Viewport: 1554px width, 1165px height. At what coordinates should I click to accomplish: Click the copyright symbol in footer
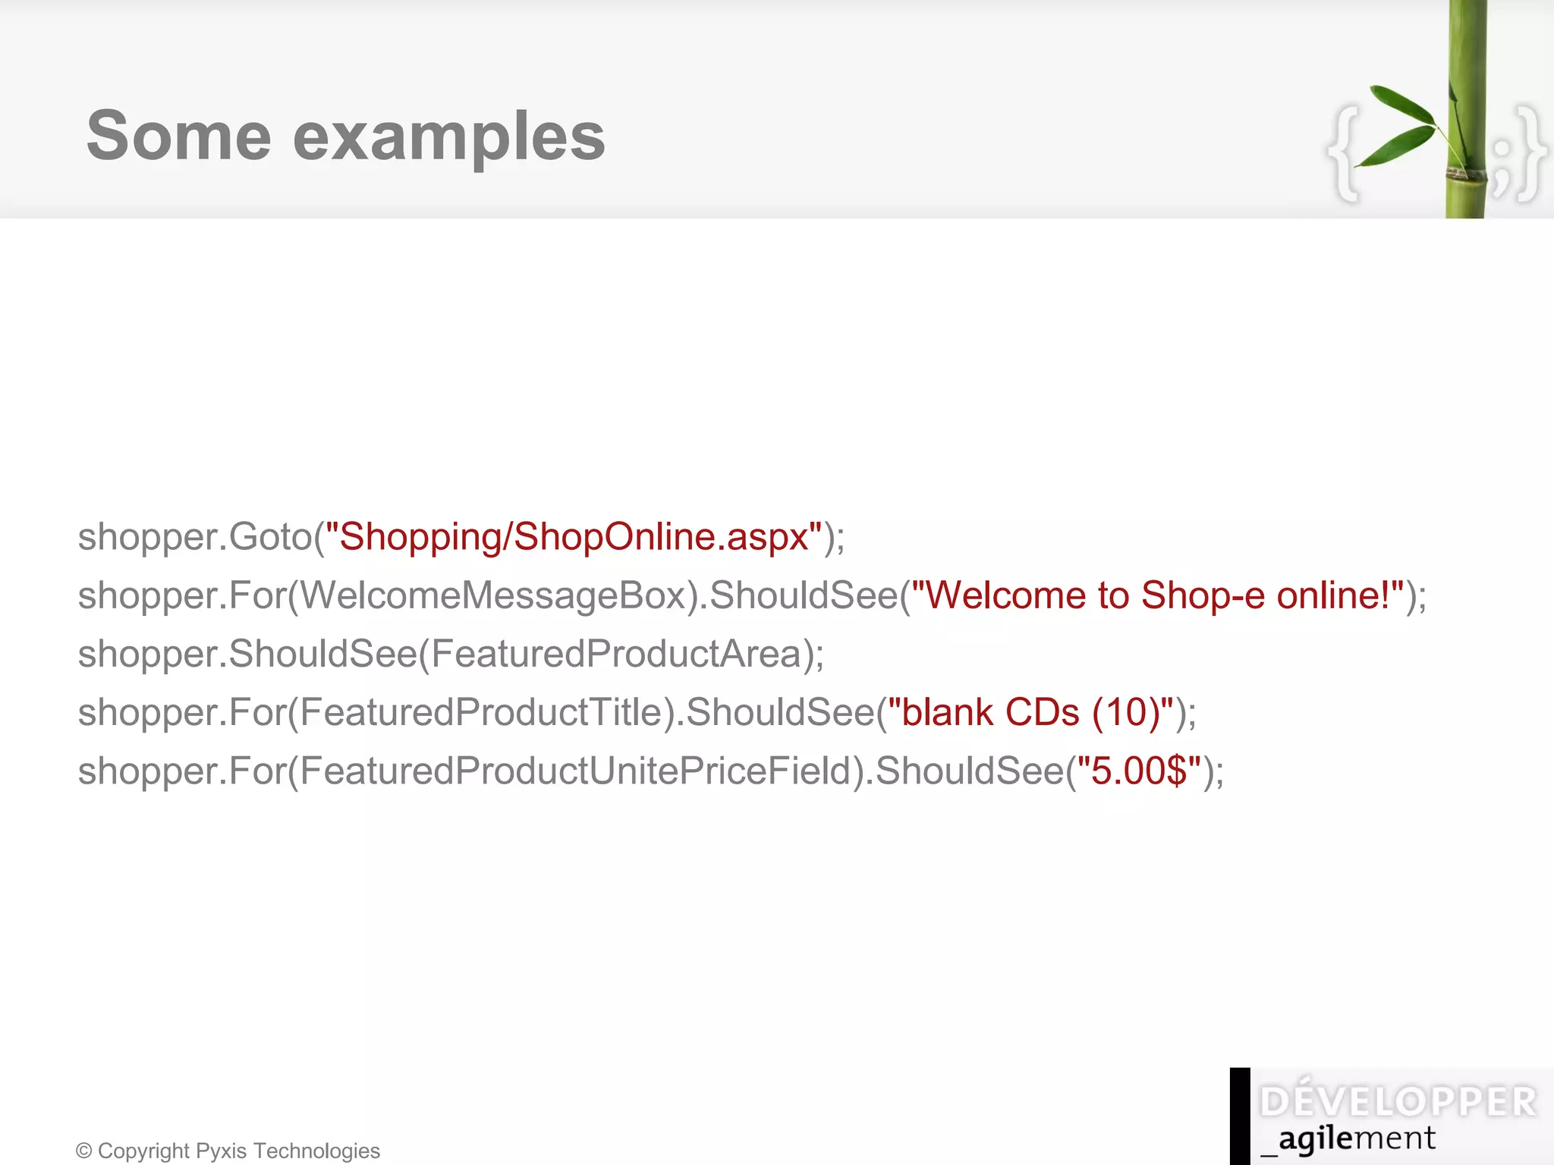click(x=83, y=1151)
